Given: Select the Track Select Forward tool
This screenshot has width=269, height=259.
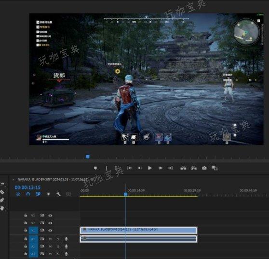Looking at the screenshot, I should tap(3, 184).
